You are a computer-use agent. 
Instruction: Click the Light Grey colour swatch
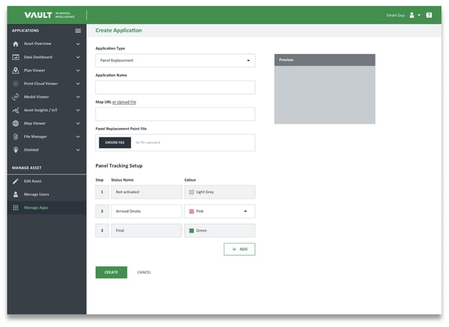click(x=192, y=192)
